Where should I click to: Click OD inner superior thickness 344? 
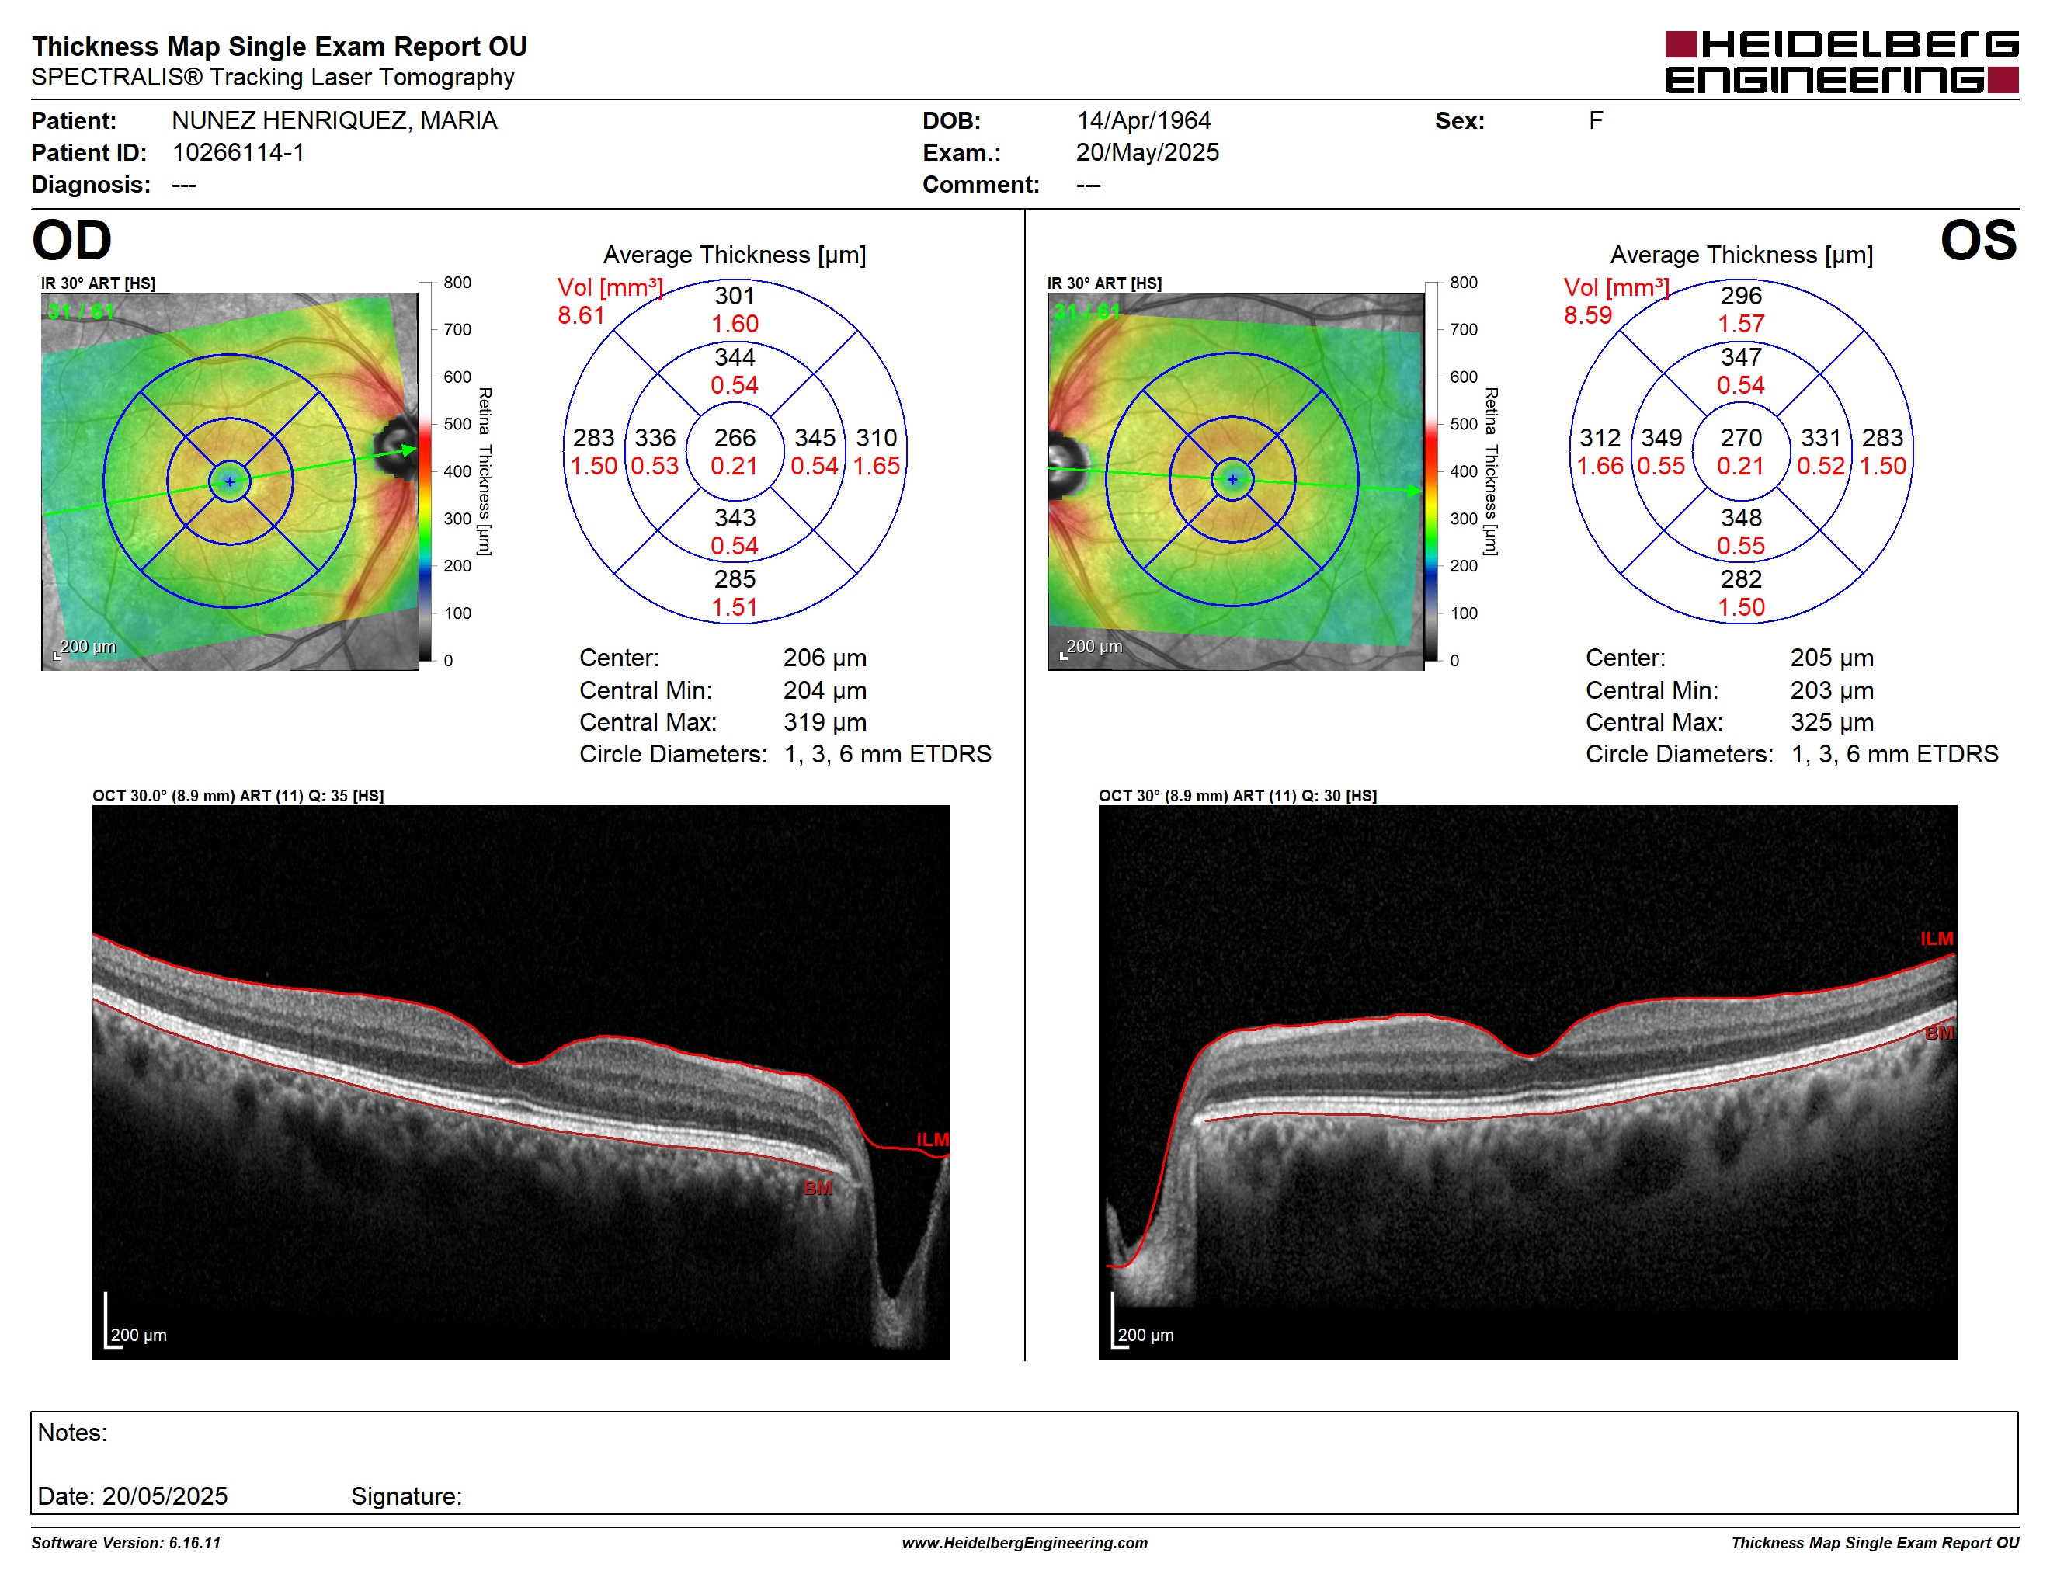(x=734, y=357)
